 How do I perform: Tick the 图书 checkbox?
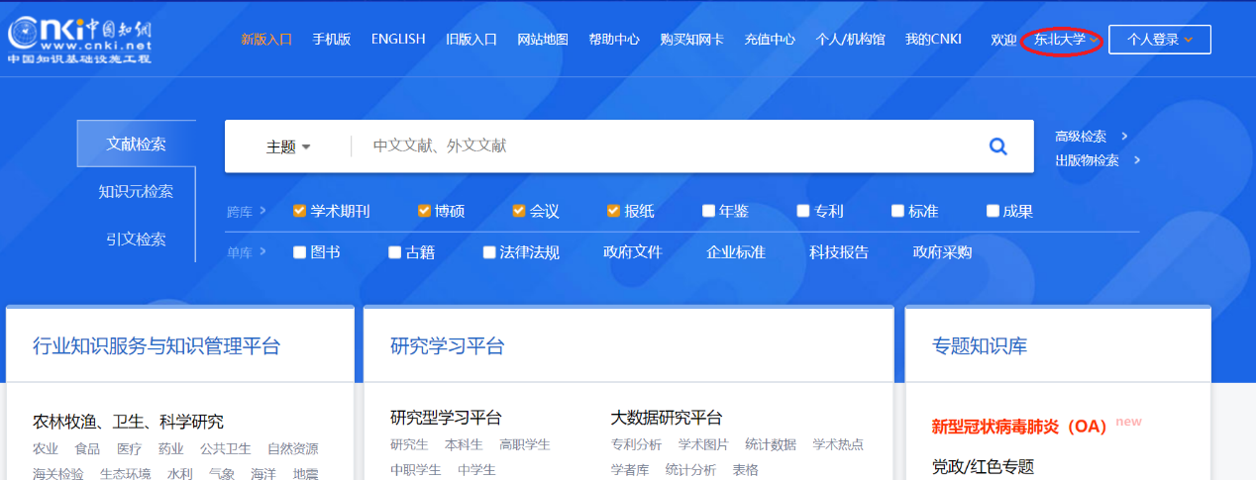[299, 252]
